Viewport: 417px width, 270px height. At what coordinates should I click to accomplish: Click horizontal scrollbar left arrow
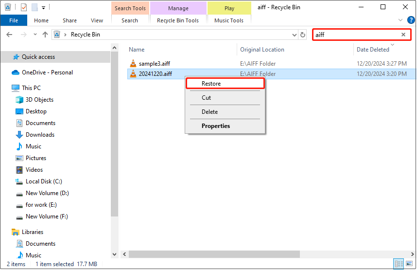[124, 254]
